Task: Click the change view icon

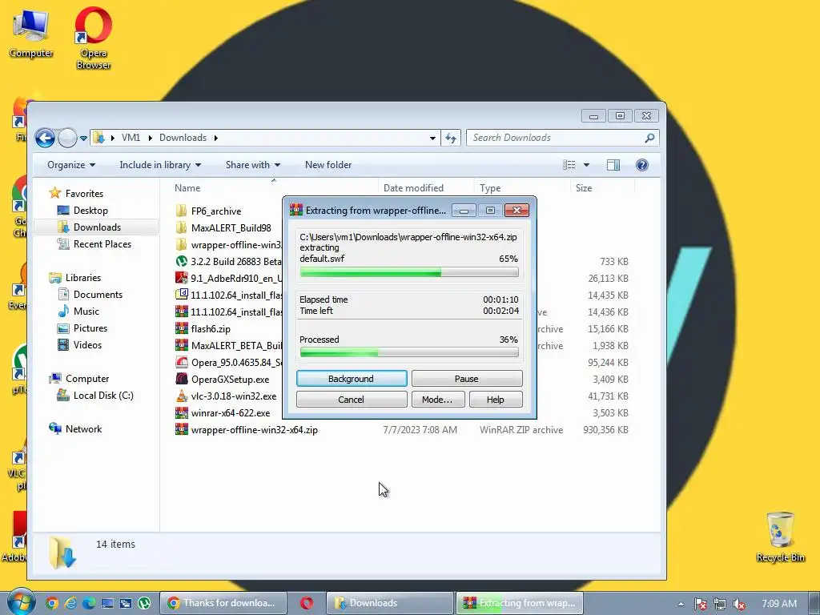Action: pos(569,165)
